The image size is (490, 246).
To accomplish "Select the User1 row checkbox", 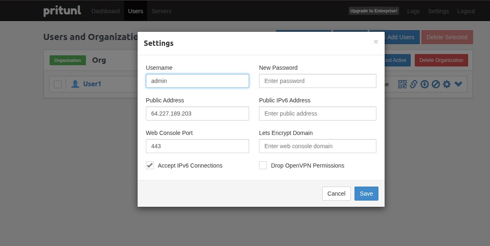I will pyautogui.click(x=58, y=84).
